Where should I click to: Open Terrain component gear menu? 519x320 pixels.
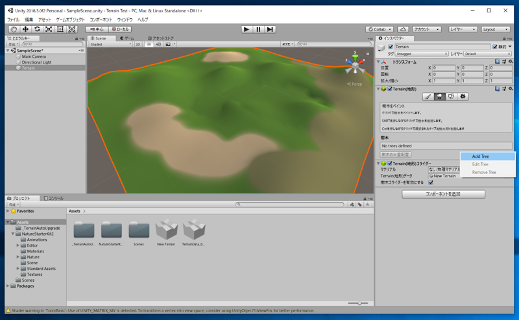pos(511,88)
